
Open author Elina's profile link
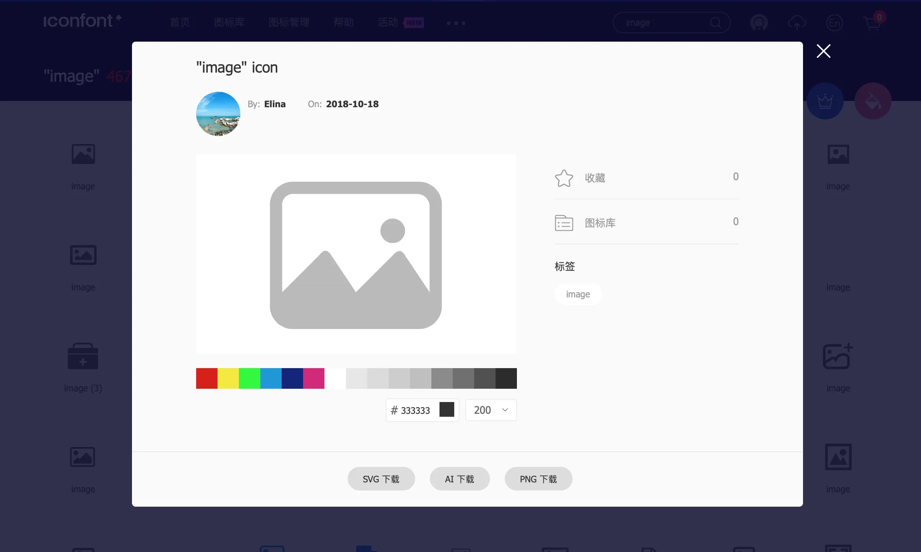coord(275,104)
